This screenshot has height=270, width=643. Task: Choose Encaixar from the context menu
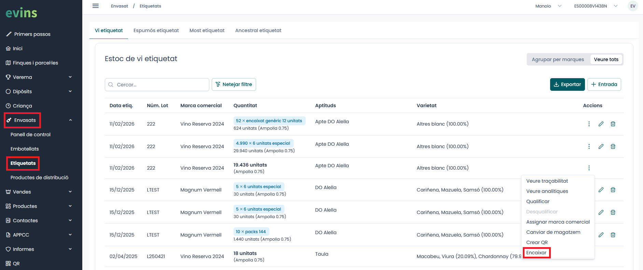[x=536, y=253]
